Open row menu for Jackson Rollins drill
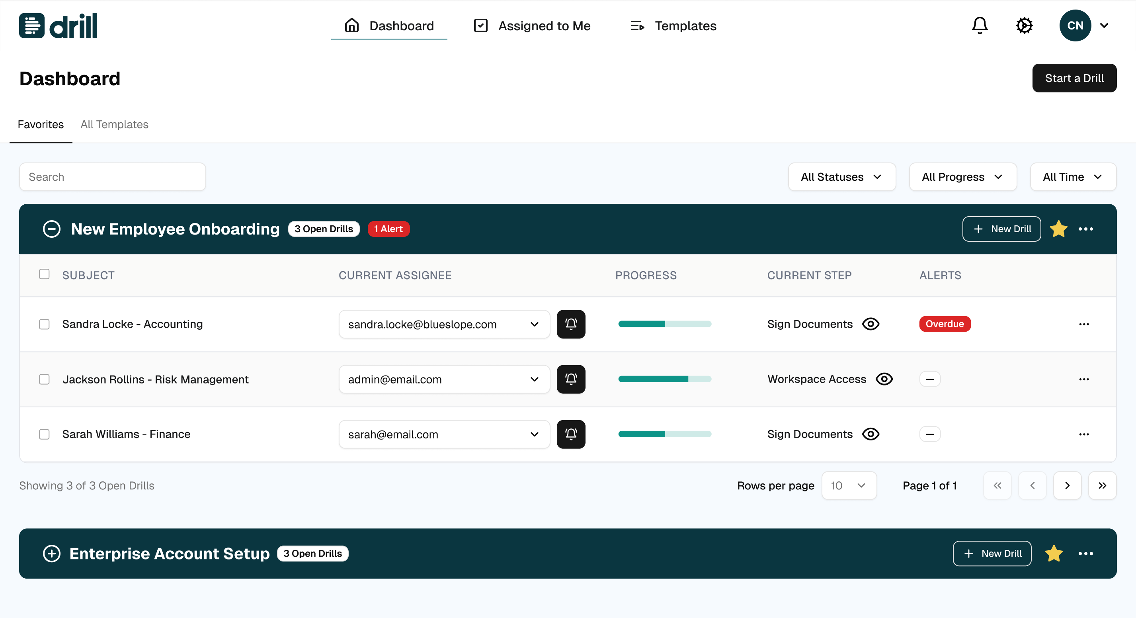1136x618 pixels. click(x=1083, y=379)
